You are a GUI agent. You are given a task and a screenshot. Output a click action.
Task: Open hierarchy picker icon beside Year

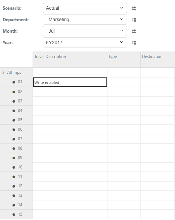pyautogui.click(x=134, y=43)
